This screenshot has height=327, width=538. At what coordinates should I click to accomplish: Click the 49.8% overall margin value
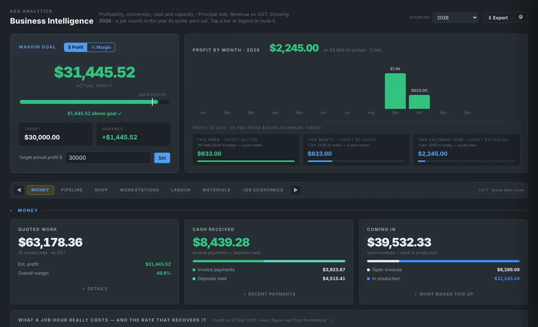[164, 273]
